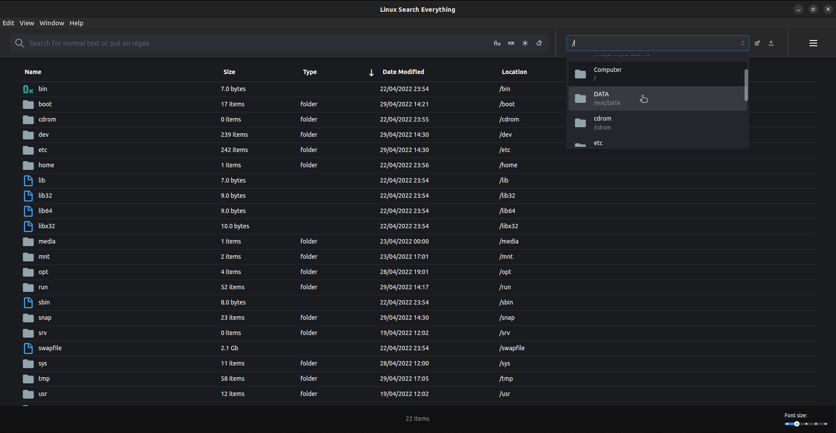Click the home folder icon

point(28,166)
